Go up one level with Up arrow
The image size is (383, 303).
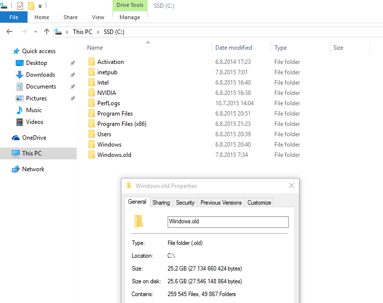coord(46,31)
